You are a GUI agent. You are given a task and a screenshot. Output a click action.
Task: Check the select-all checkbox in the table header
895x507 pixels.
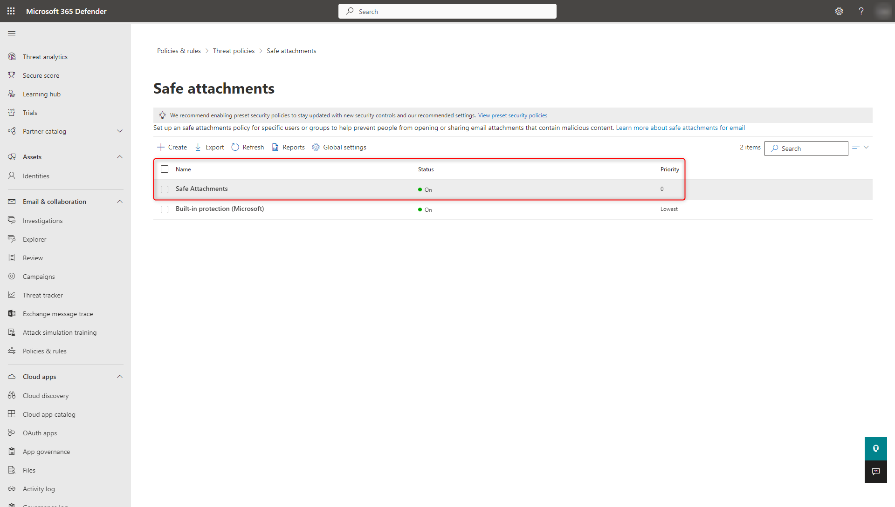tap(165, 169)
